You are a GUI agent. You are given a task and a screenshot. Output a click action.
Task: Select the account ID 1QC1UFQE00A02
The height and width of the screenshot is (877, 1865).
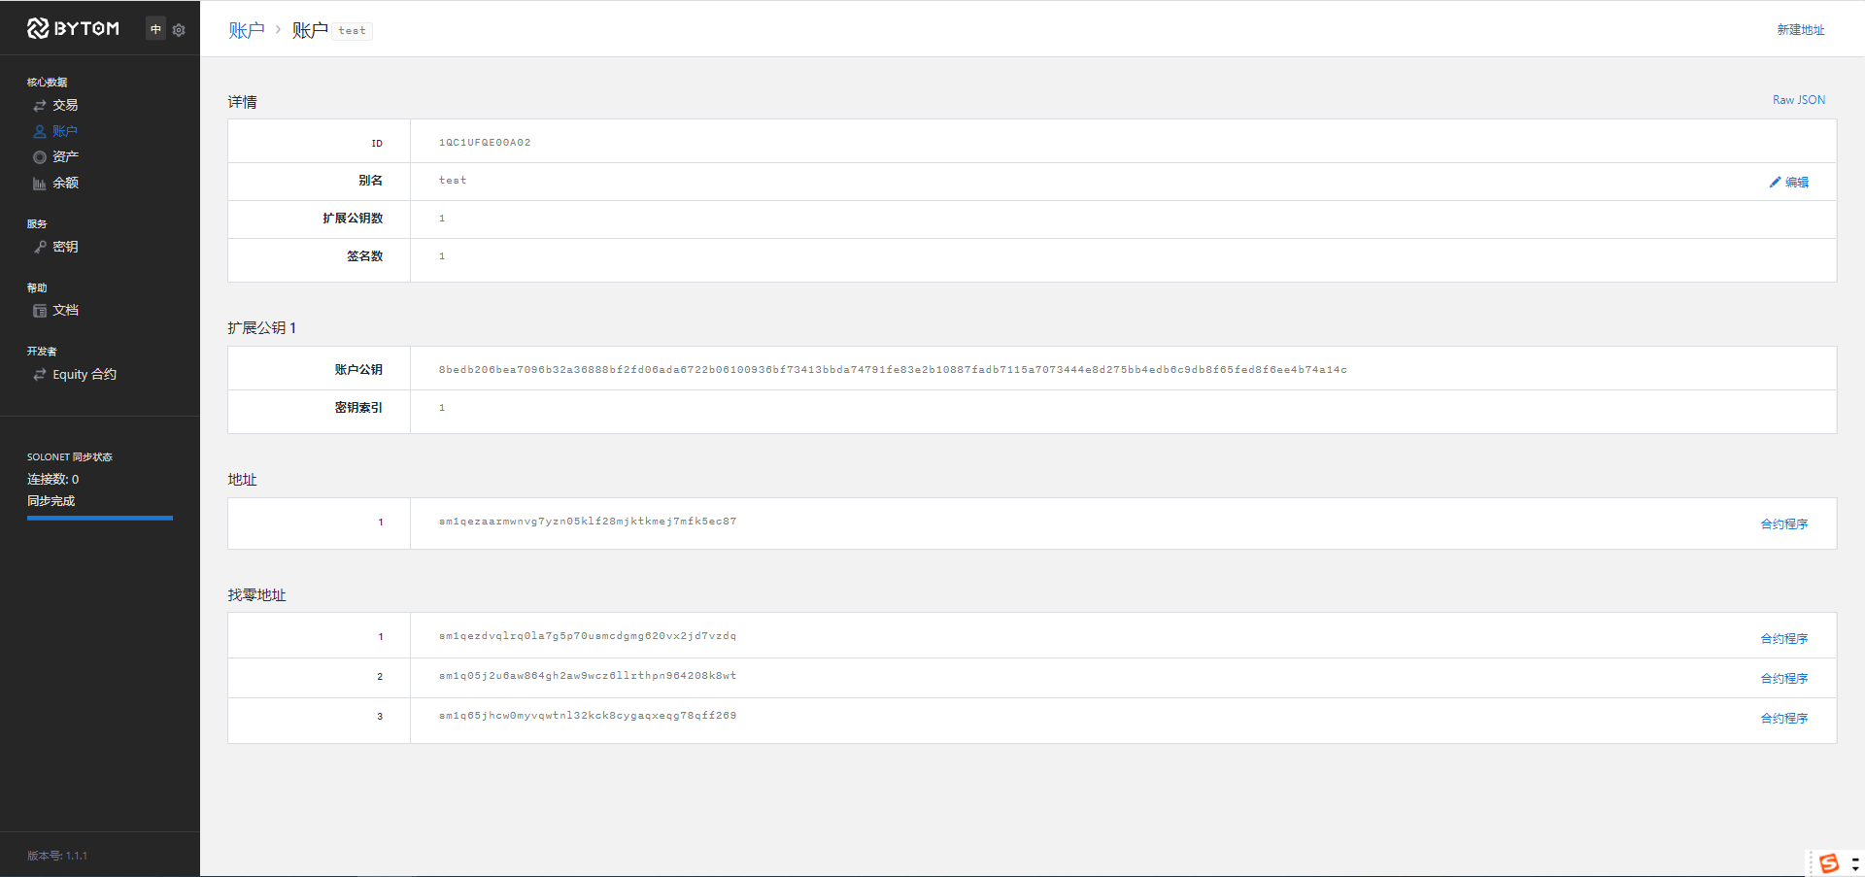485,143
